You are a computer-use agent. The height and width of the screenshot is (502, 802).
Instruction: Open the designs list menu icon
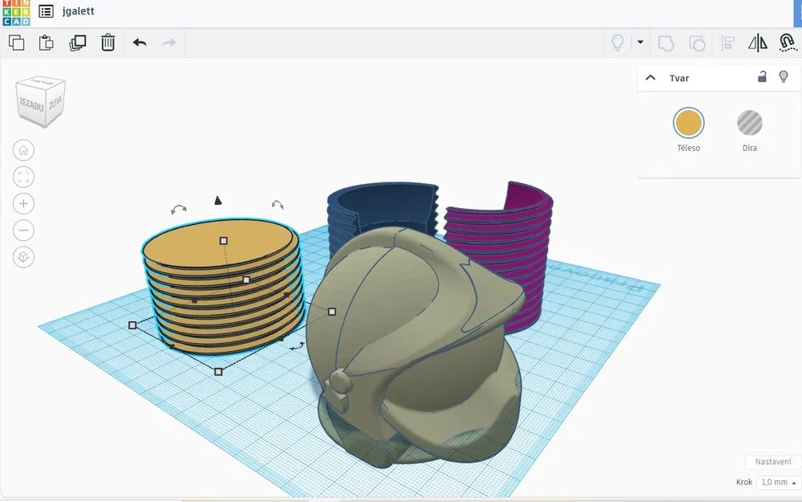46,11
